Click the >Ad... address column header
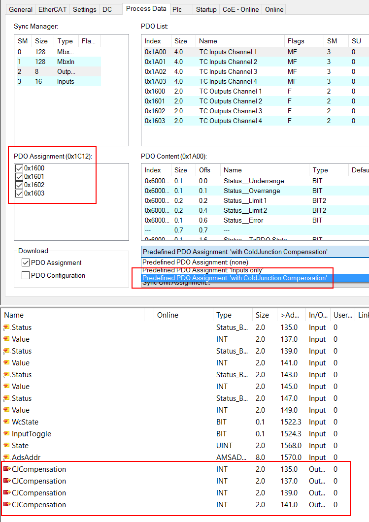Image resolution: width=369 pixels, height=522 pixels. tap(291, 315)
